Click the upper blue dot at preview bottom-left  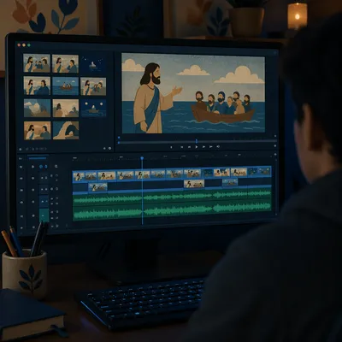(119, 138)
